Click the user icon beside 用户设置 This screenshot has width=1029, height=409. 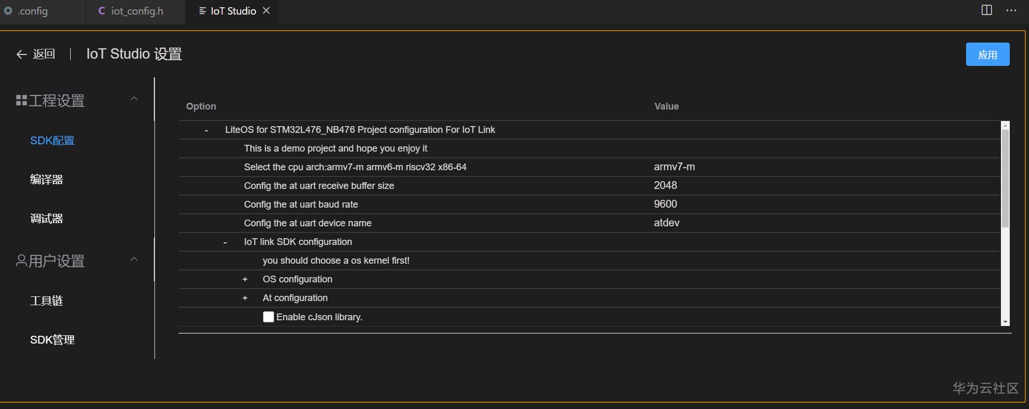pos(21,261)
